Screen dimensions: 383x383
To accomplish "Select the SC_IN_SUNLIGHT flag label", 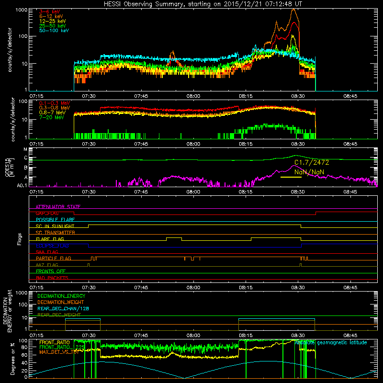I will [55, 226].
